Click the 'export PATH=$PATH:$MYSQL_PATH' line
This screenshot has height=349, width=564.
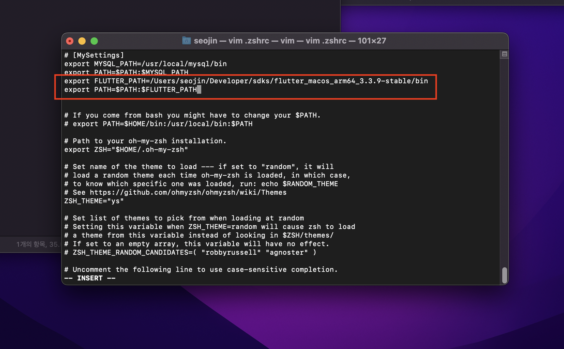[126, 73]
